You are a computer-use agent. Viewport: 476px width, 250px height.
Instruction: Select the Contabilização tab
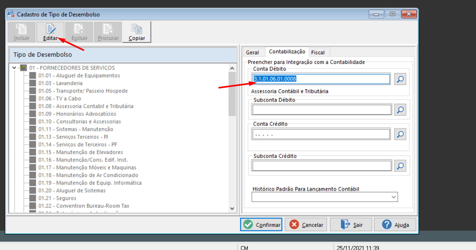[287, 51]
